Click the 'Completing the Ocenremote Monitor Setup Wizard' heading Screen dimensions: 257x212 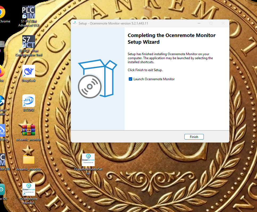(x=171, y=39)
